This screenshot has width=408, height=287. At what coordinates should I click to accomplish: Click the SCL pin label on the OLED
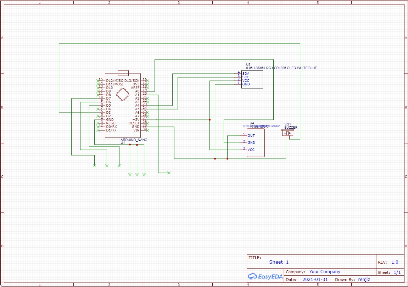(245, 77)
